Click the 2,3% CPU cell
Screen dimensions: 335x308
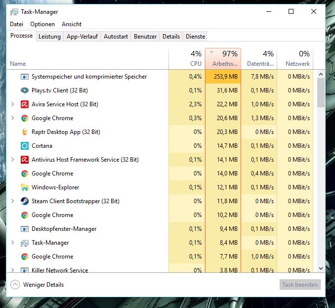click(x=187, y=104)
